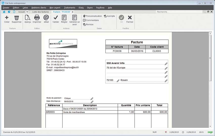Open the Relations clients menu

click(x=39, y=8)
